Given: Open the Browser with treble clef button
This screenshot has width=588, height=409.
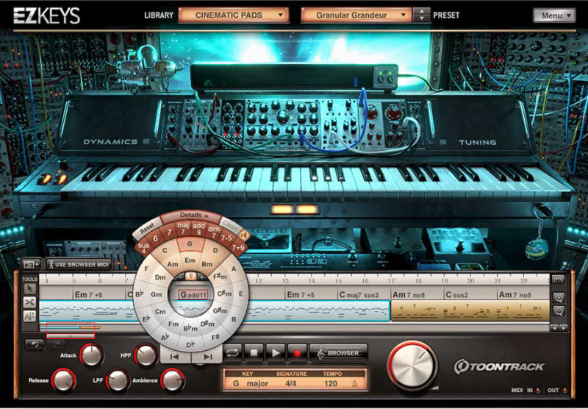Looking at the screenshot, I should (339, 353).
